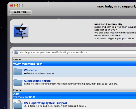Click 'Welcome to macmend.com' description

pos(39,73)
